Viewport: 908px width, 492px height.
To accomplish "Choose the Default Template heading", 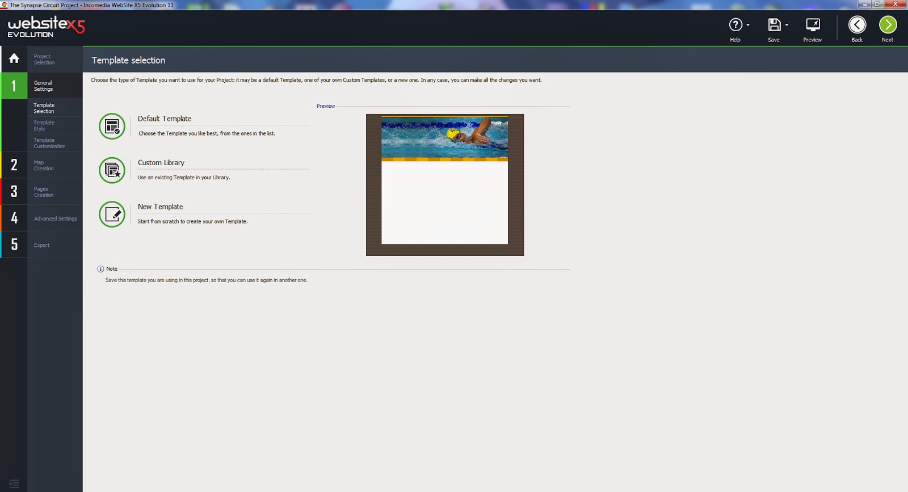I will coord(165,119).
